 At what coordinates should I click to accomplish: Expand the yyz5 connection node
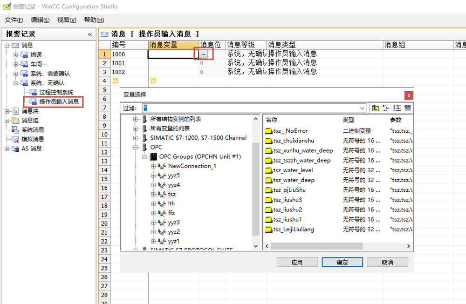[x=154, y=176]
